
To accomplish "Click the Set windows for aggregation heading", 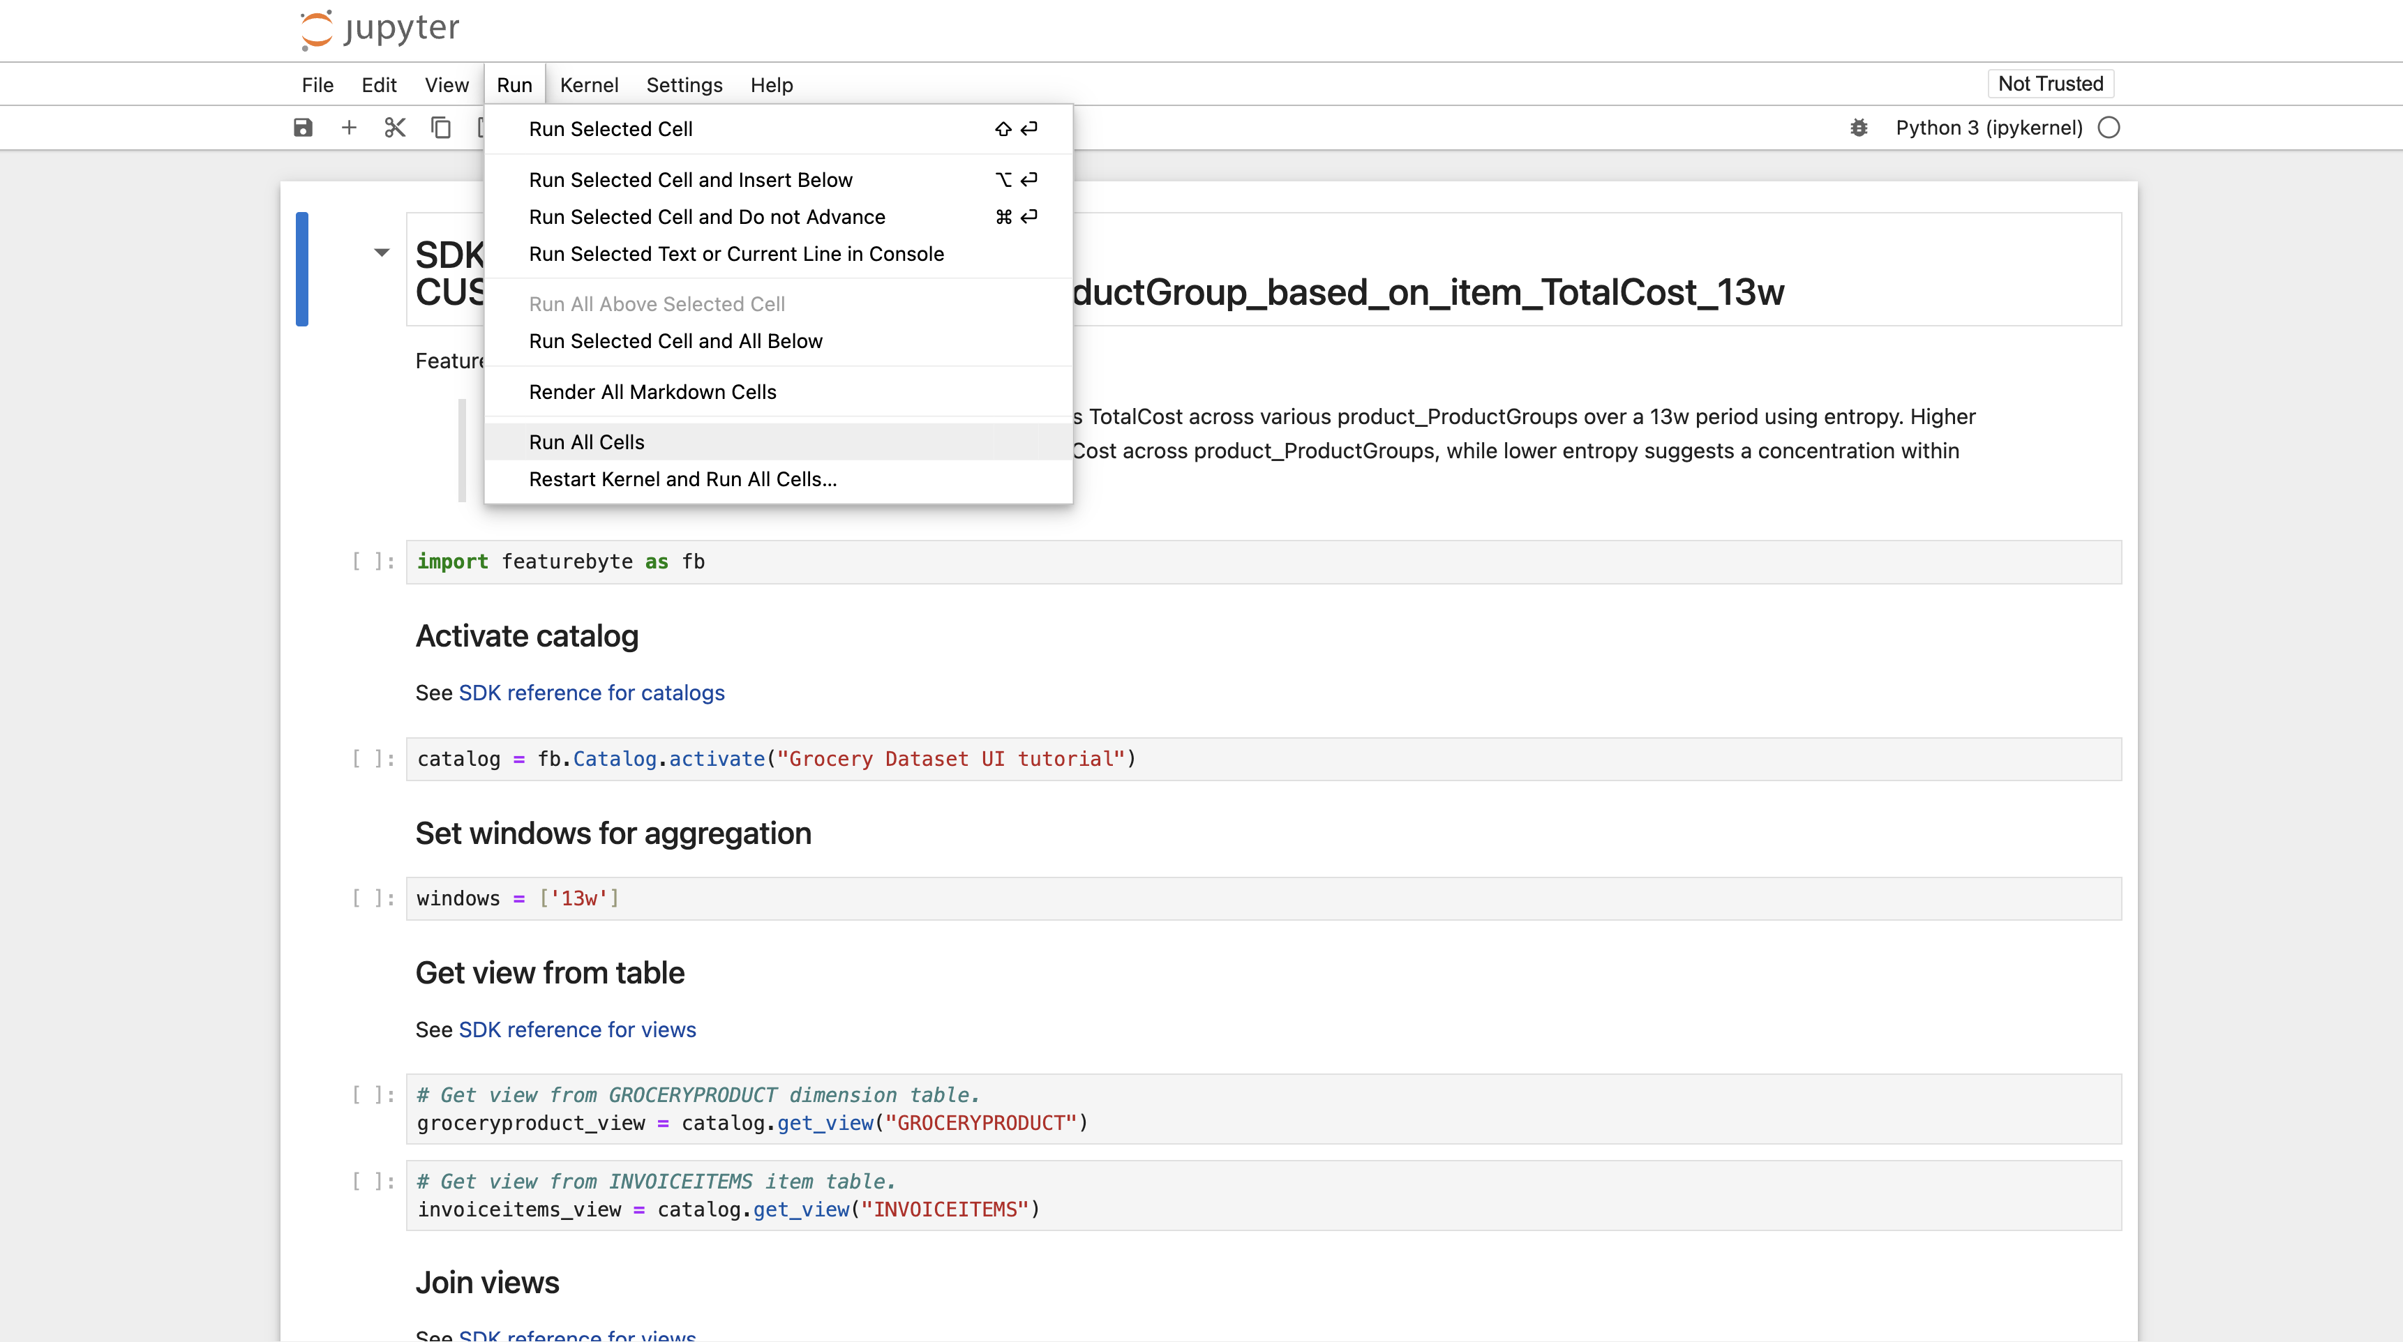I will pyautogui.click(x=613, y=834).
